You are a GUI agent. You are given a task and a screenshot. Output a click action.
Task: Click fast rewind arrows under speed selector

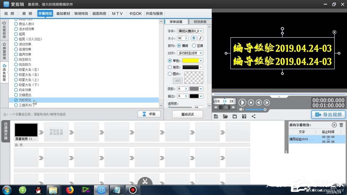216,107
